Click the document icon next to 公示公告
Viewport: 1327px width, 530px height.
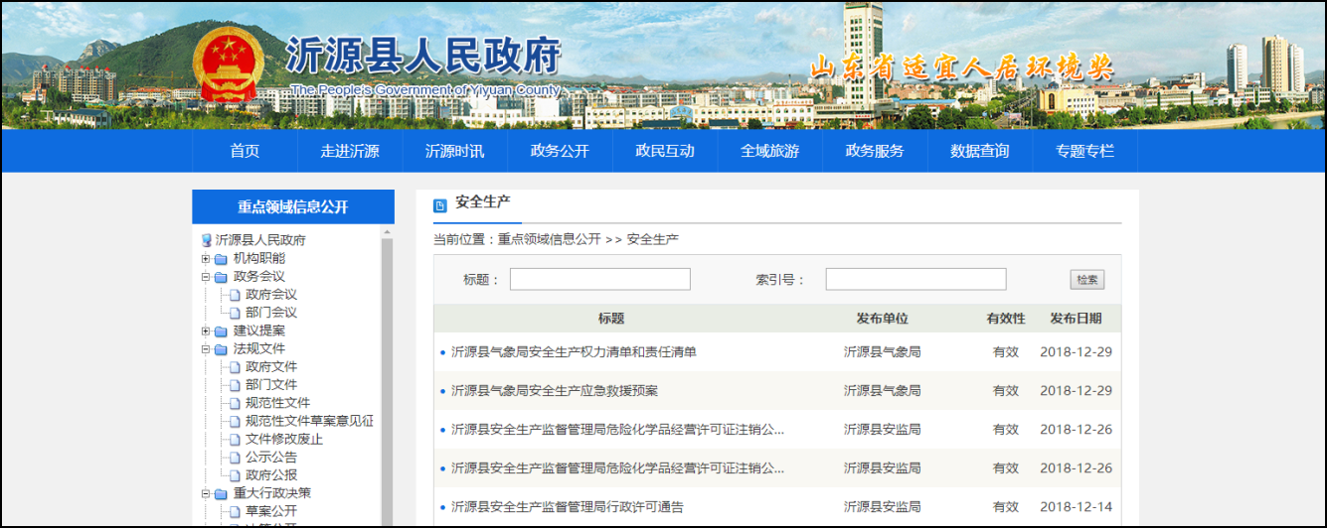point(235,458)
